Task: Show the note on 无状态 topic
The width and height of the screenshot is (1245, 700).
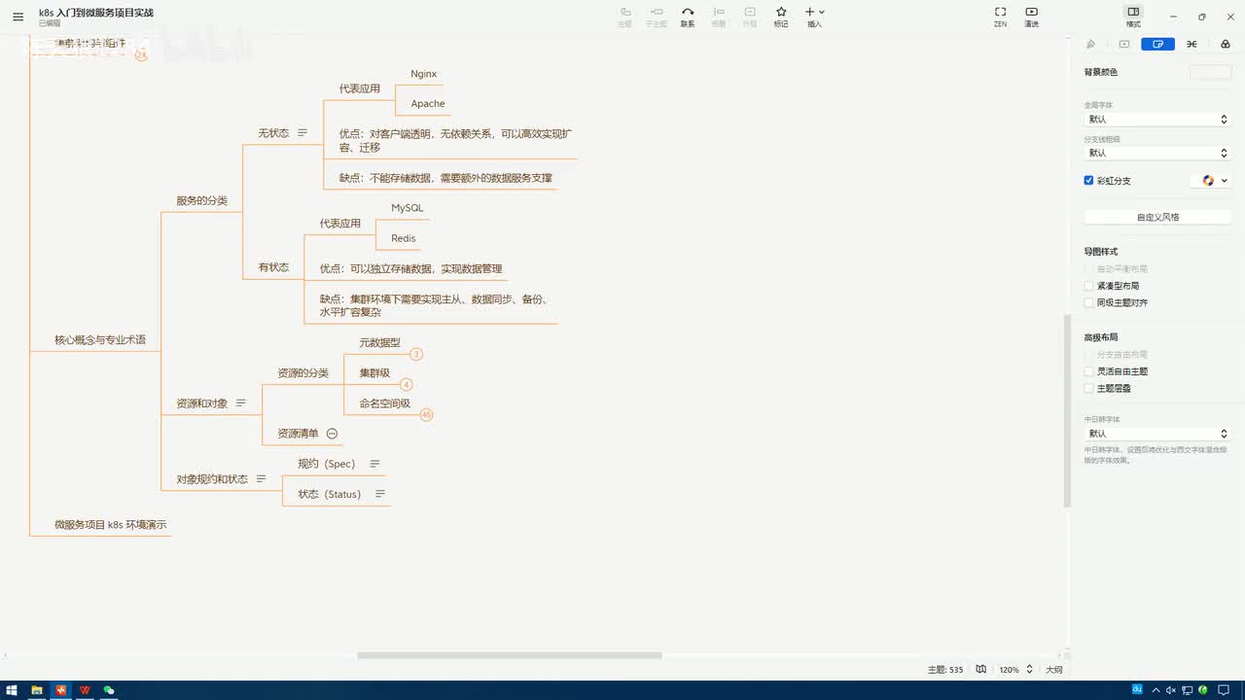Action: click(302, 133)
